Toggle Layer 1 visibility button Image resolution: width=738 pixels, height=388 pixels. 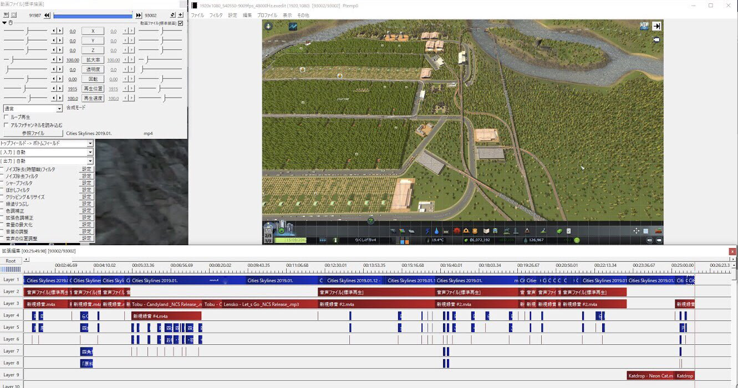[11, 280]
